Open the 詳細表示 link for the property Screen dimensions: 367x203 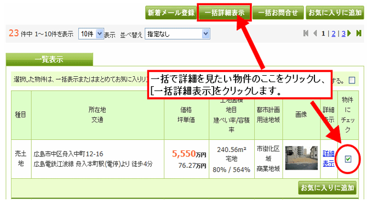(329, 159)
